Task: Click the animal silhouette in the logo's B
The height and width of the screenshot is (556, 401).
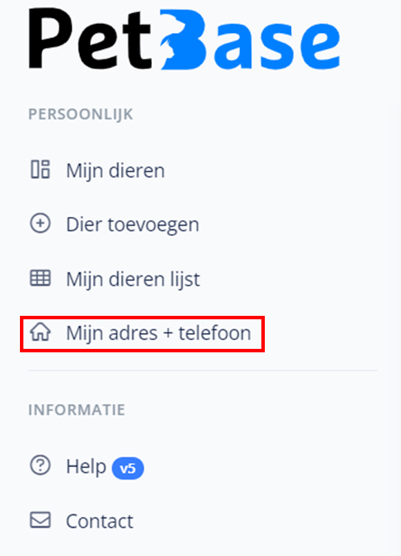Action: coord(169,49)
